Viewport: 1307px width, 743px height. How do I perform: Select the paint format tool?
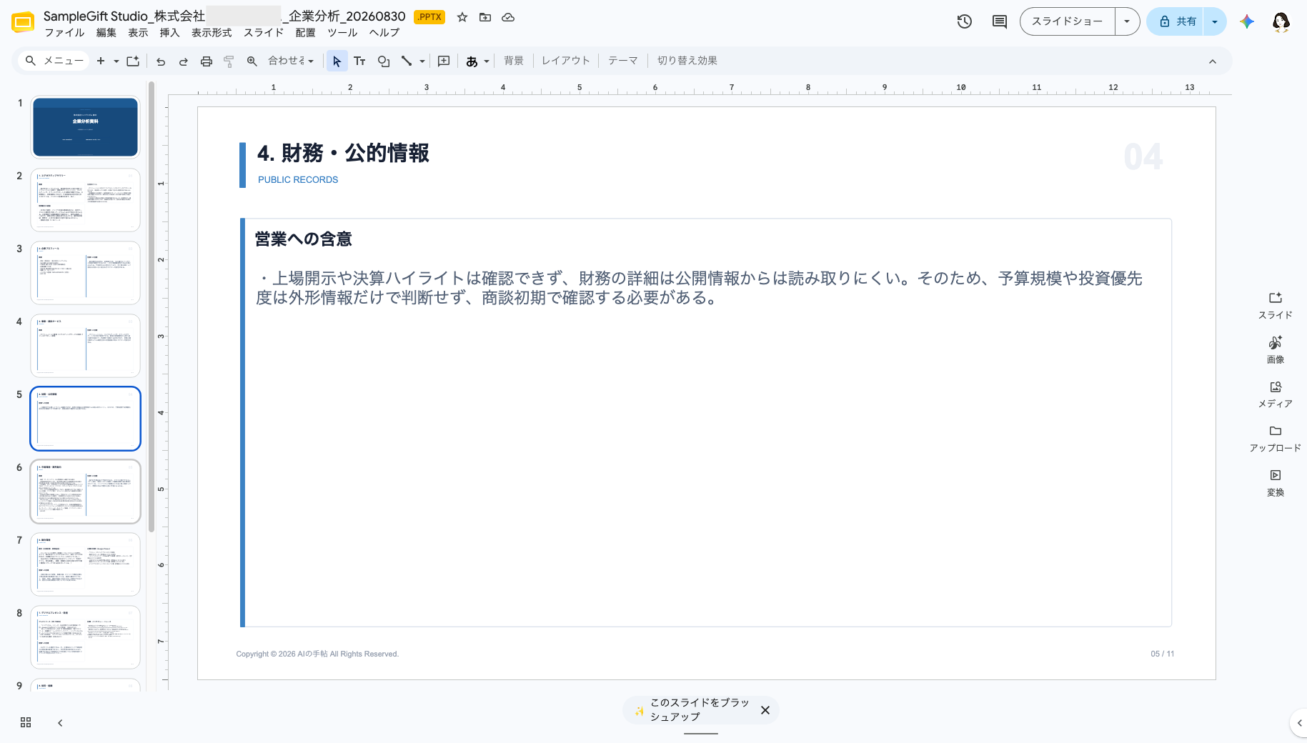229,61
